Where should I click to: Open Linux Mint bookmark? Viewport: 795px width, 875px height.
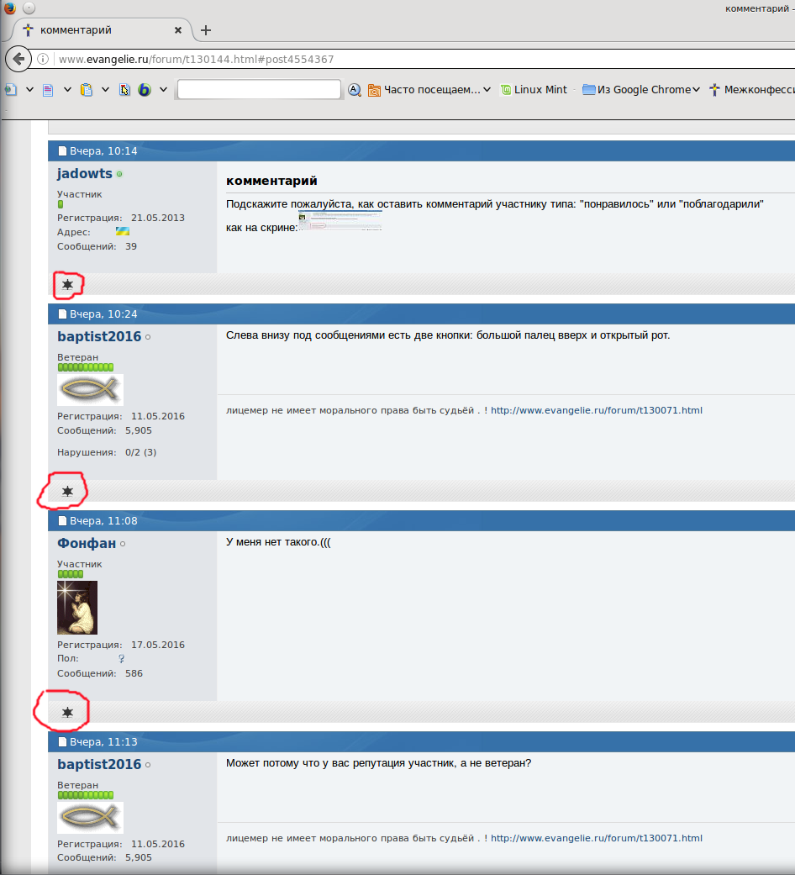pyautogui.click(x=533, y=90)
